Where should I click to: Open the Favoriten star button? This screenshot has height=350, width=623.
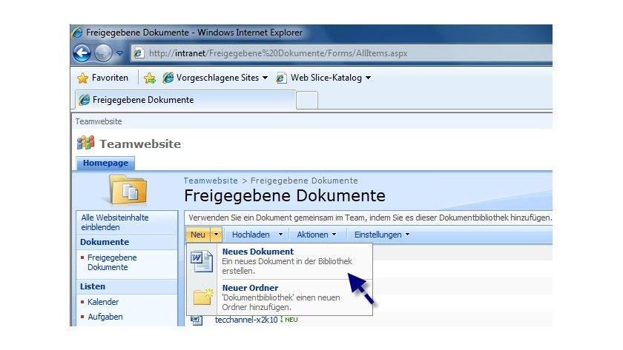click(102, 78)
